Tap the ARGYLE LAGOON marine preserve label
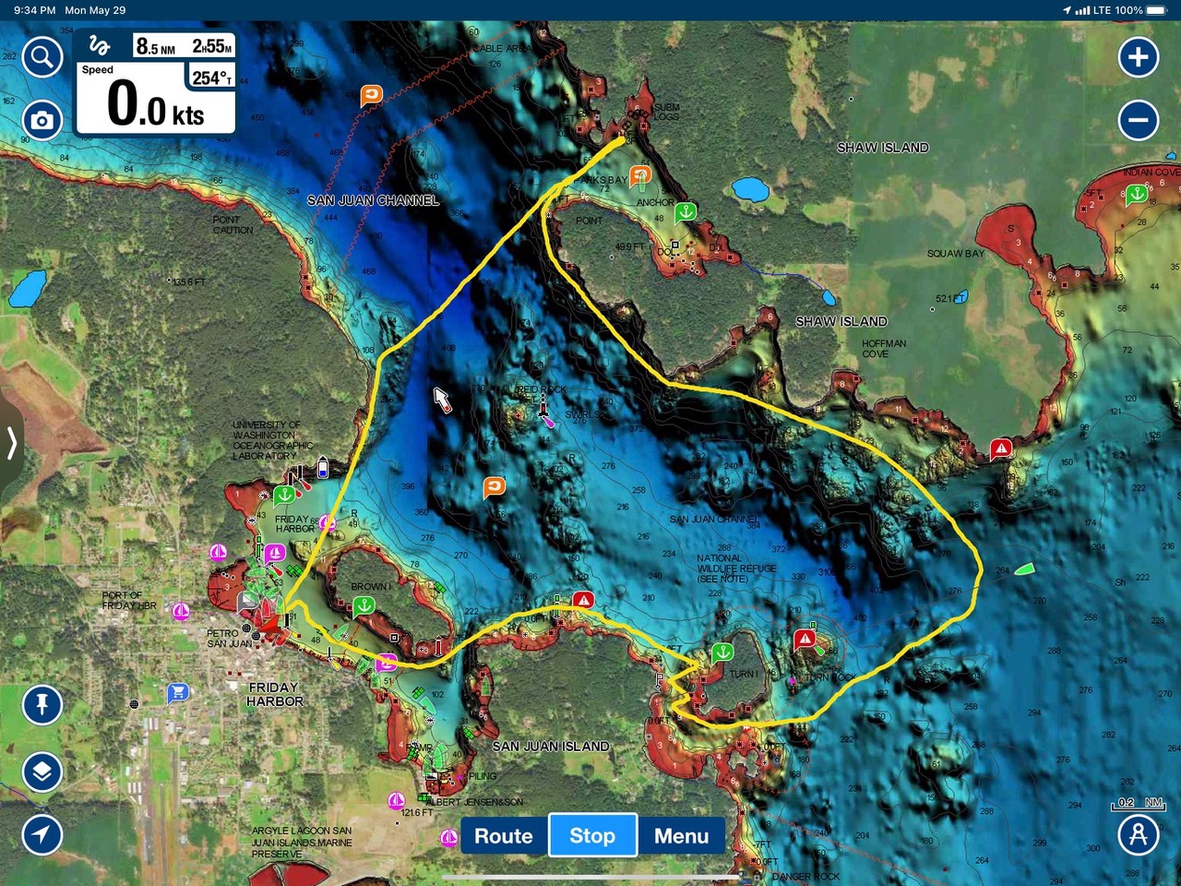This screenshot has height=886, width=1181. (x=301, y=843)
